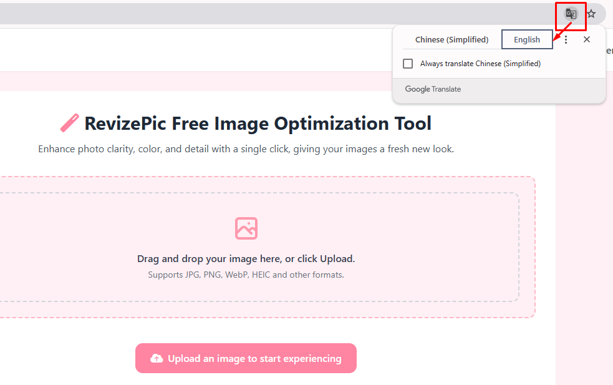Switch to the English tab in the translate popup

(x=527, y=39)
